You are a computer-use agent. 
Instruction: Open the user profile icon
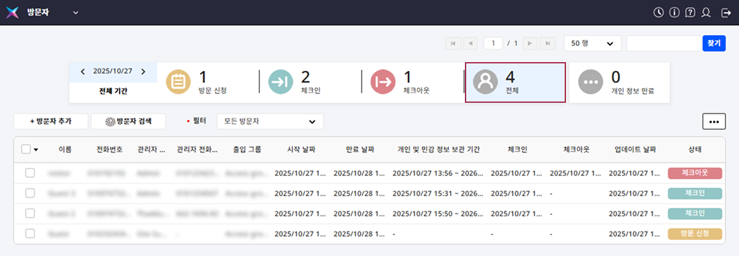pyautogui.click(x=707, y=12)
